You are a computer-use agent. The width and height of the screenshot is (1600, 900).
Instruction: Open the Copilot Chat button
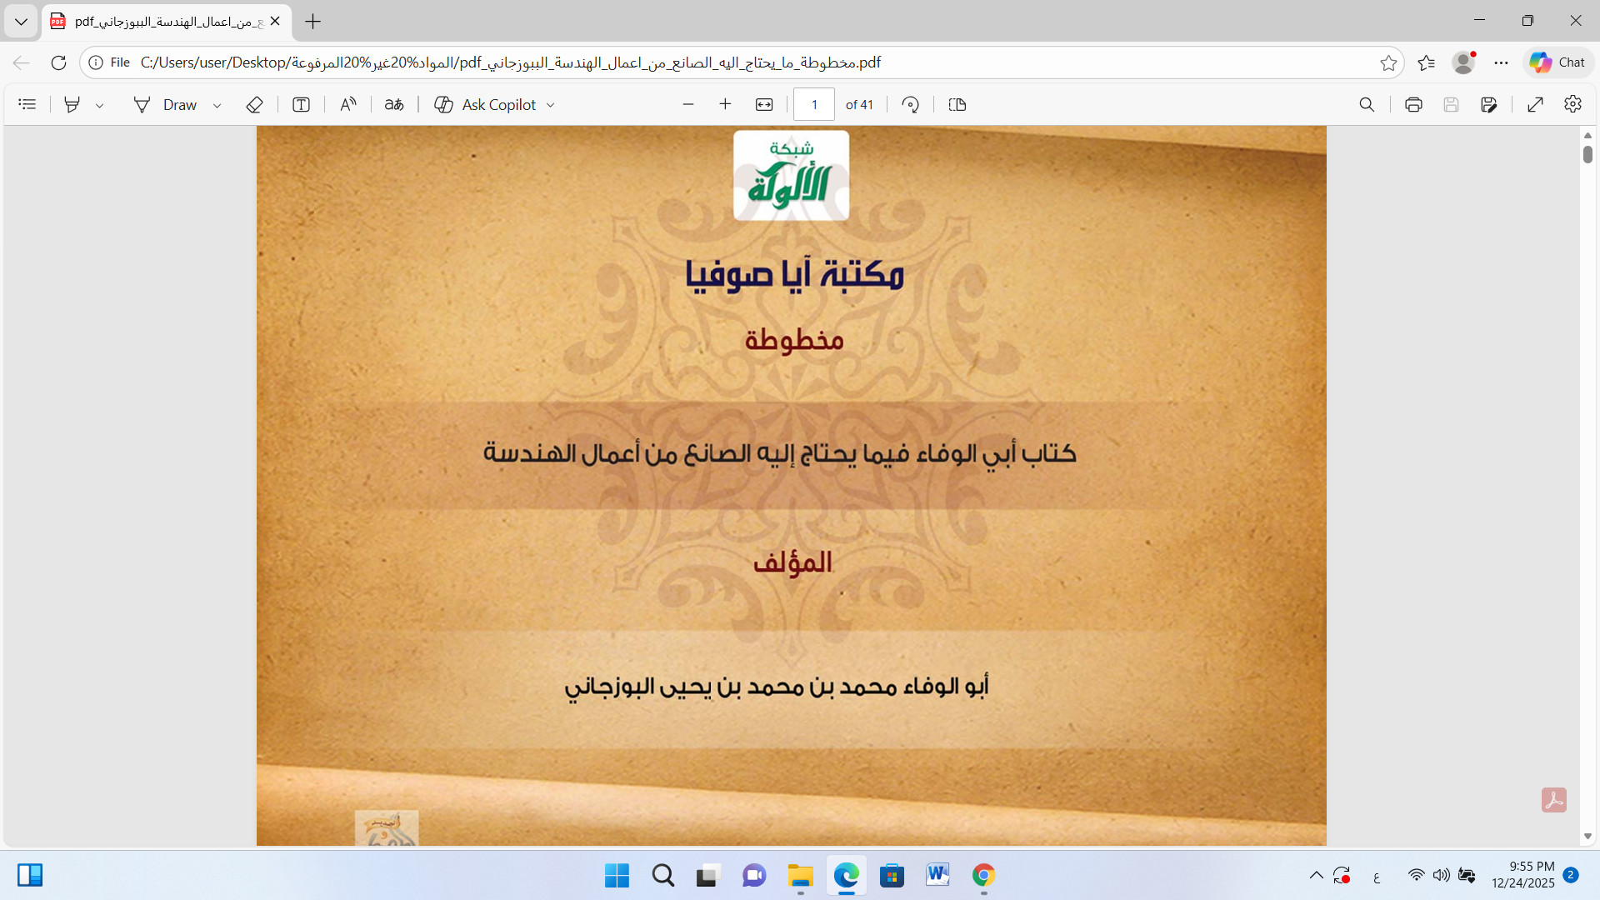[1557, 62]
